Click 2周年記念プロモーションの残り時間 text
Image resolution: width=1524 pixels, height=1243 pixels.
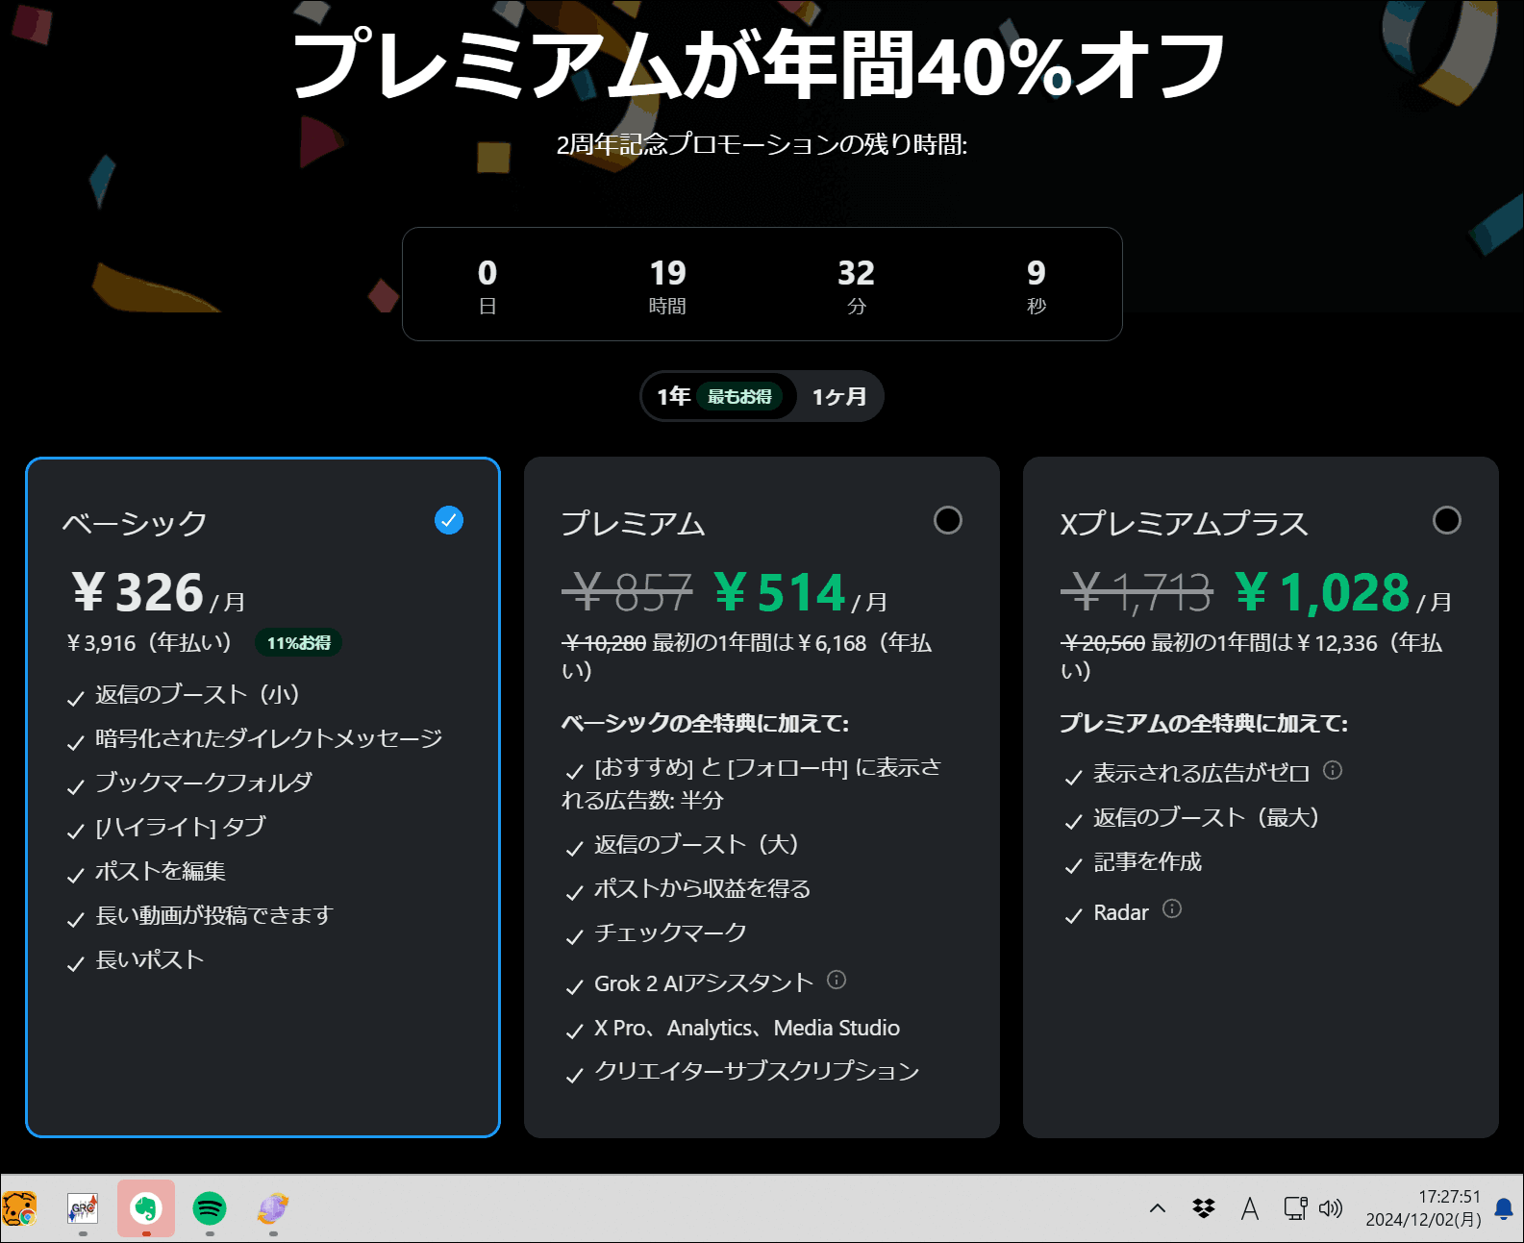[x=762, y=144]
